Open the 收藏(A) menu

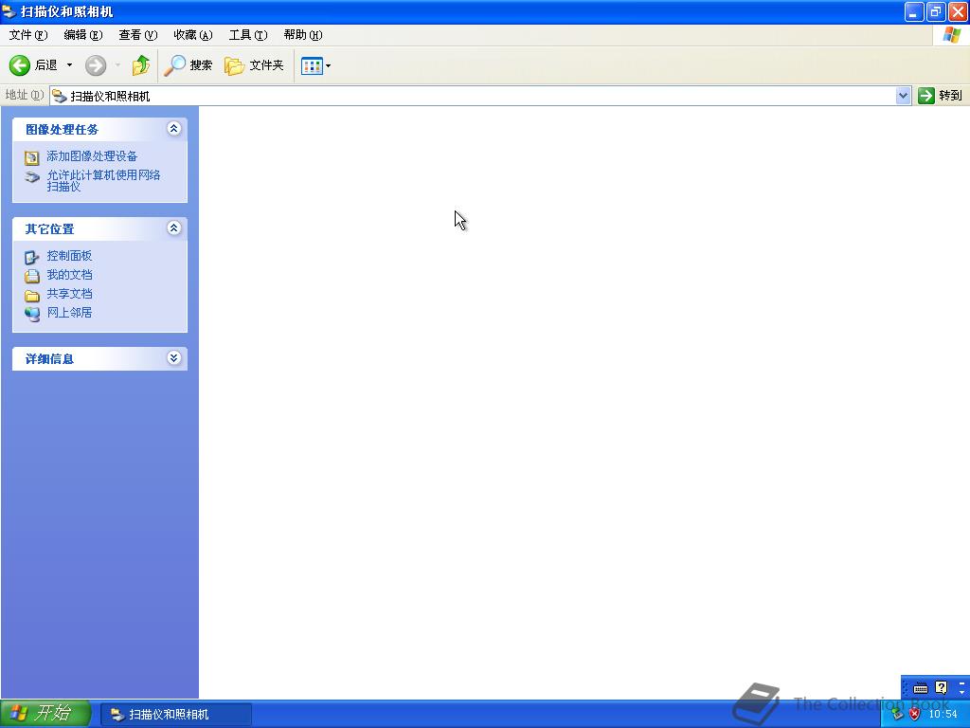coord(193,35)
